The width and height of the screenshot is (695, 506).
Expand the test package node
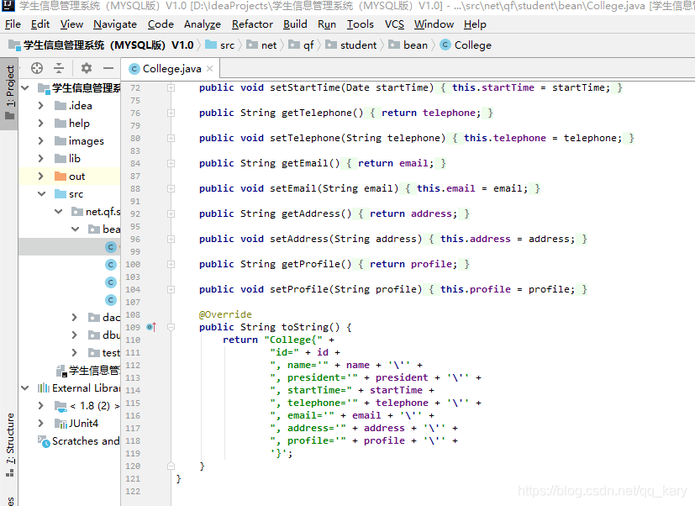[x=75, y=352]
